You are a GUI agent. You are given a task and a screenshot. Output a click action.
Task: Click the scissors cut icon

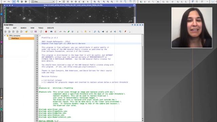(78, 32)
